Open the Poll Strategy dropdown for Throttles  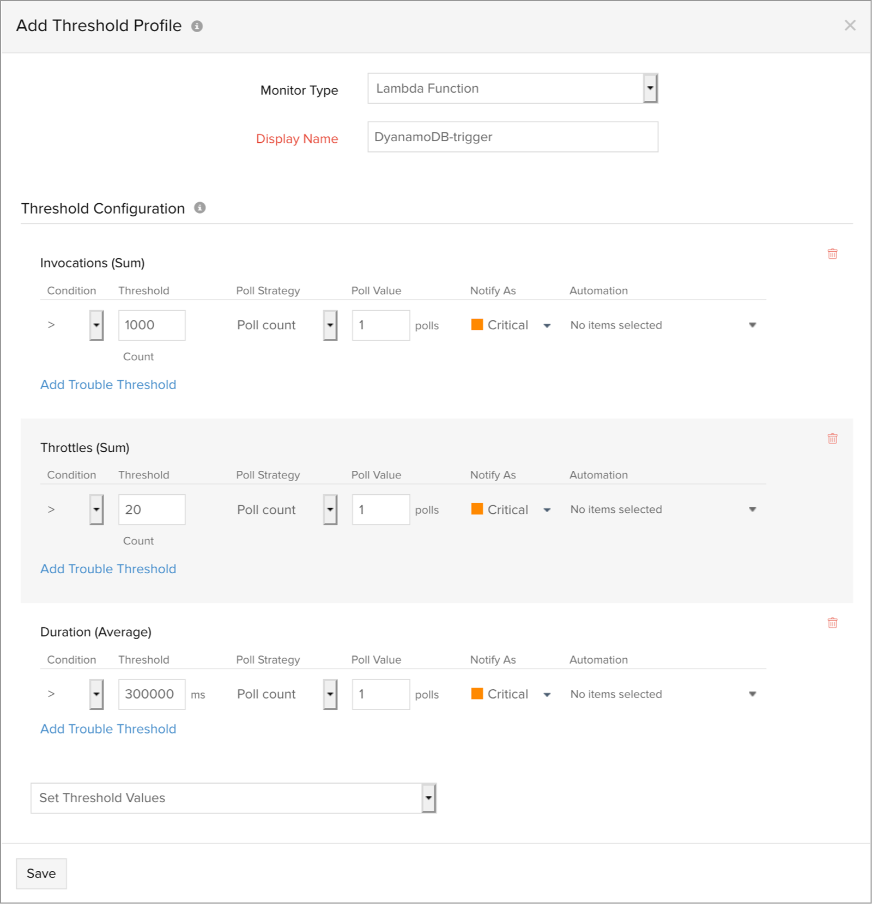330,509
